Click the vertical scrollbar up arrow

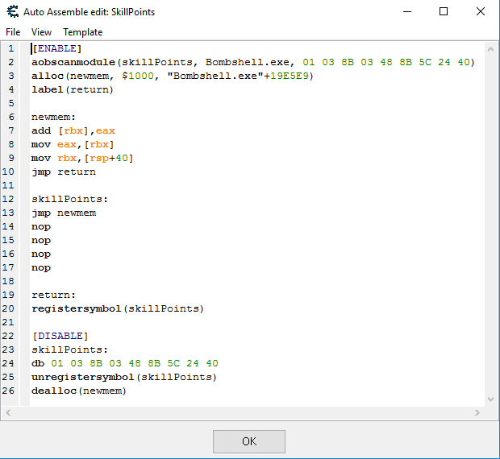492,48
